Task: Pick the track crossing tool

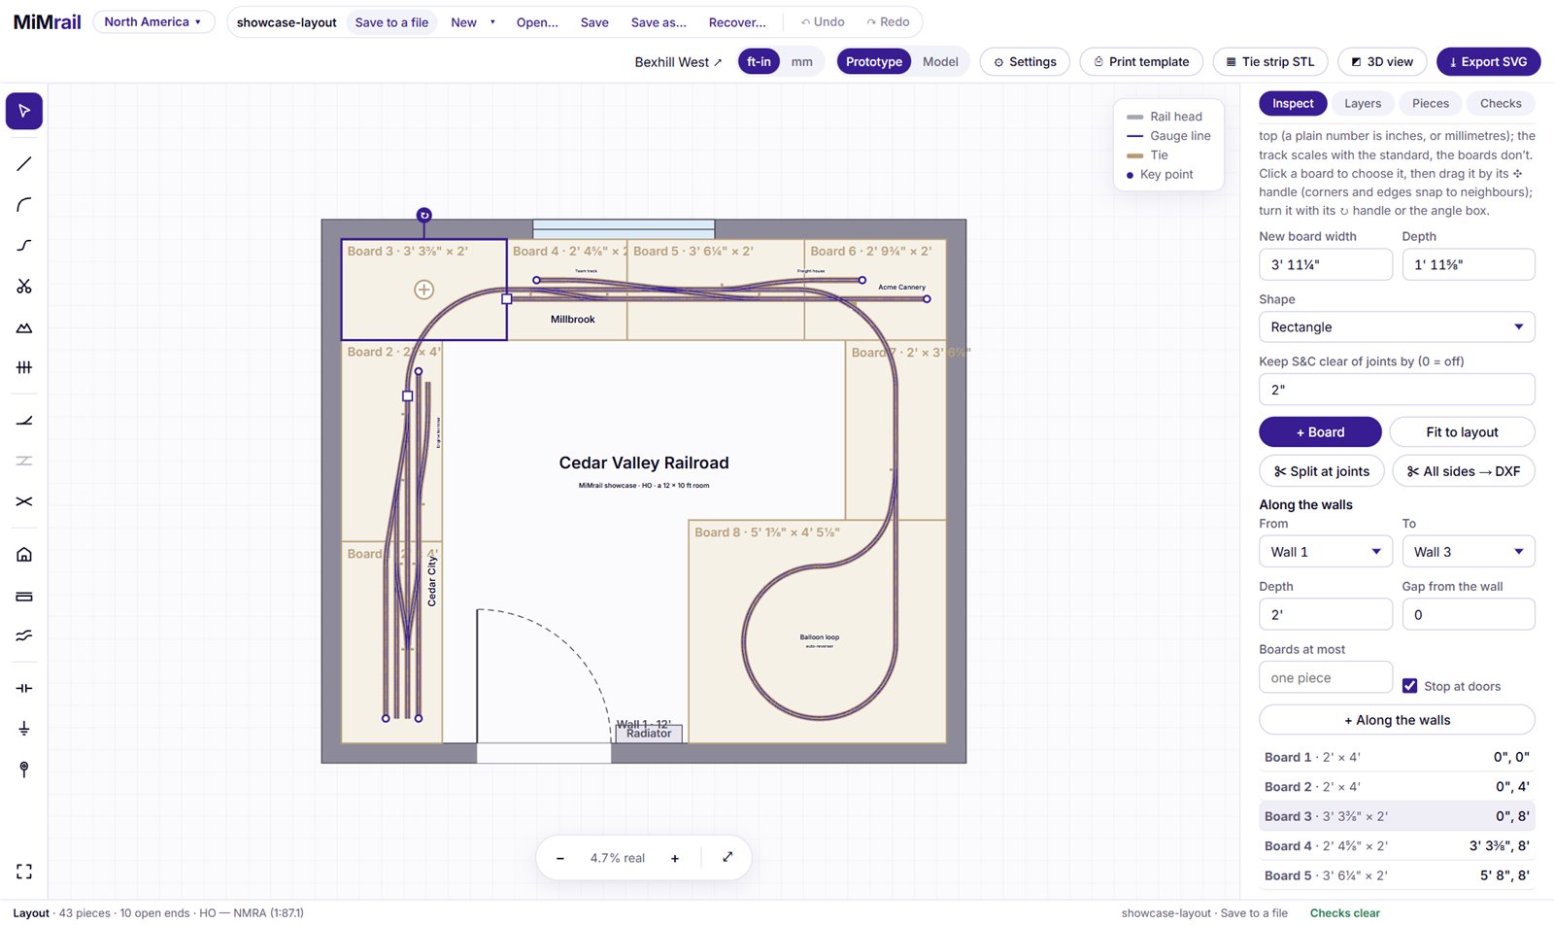Action: click(24, 501)
